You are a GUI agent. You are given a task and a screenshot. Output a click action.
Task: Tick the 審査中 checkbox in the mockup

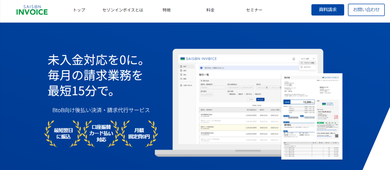point(237,94)
